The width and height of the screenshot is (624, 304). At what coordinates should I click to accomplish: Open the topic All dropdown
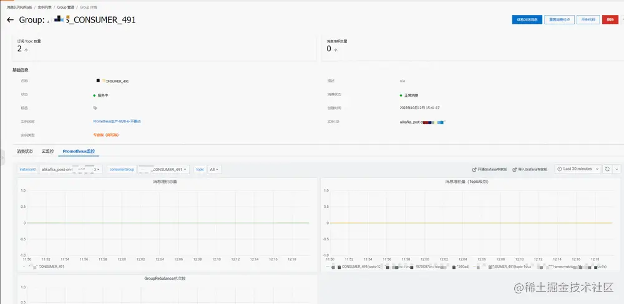click(215, 170)
